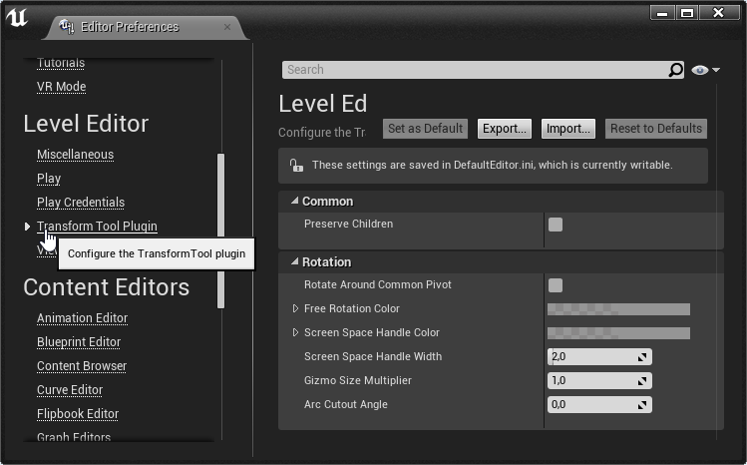Open Miscellaneous under Level Editor

click(75, 155)
